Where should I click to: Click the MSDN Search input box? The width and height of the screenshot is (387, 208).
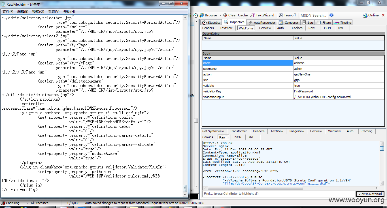pyautogui.click(x=313, y=15)
